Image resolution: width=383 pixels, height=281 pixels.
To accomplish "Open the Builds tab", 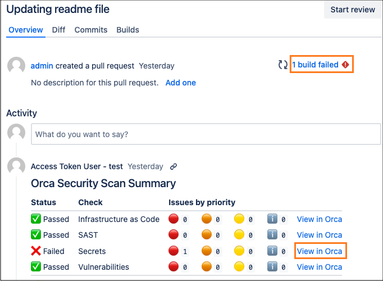I will pyautogui.click(x=127, y=30).
